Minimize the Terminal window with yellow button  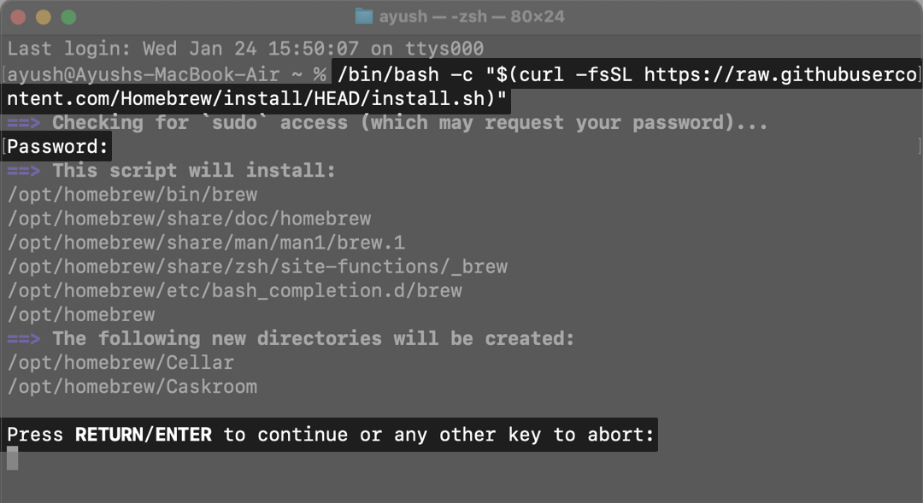tap(44, 17)
